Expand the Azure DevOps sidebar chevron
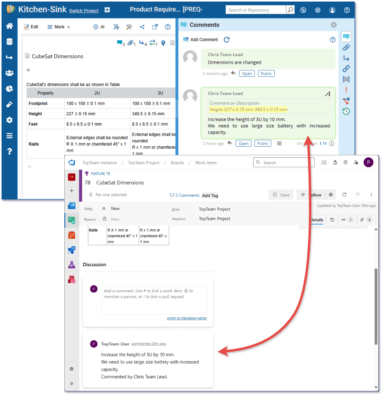The image size is (385, 398). coord(71,383)
